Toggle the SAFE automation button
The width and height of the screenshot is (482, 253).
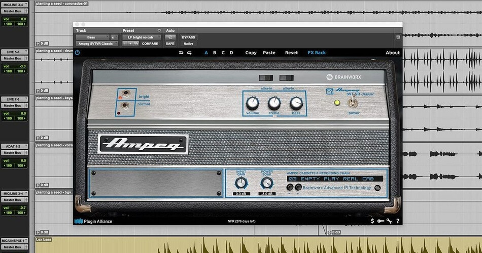[x=170, y=44]
